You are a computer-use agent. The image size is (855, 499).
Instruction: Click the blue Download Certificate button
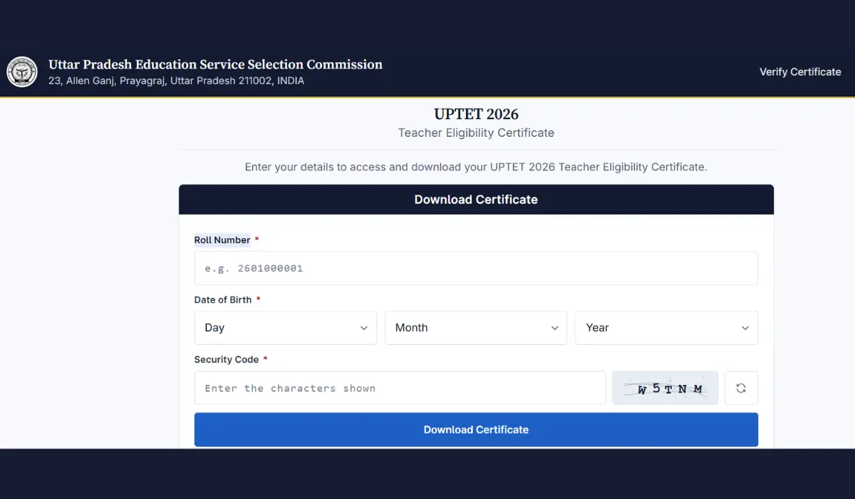tap(476, 430)
